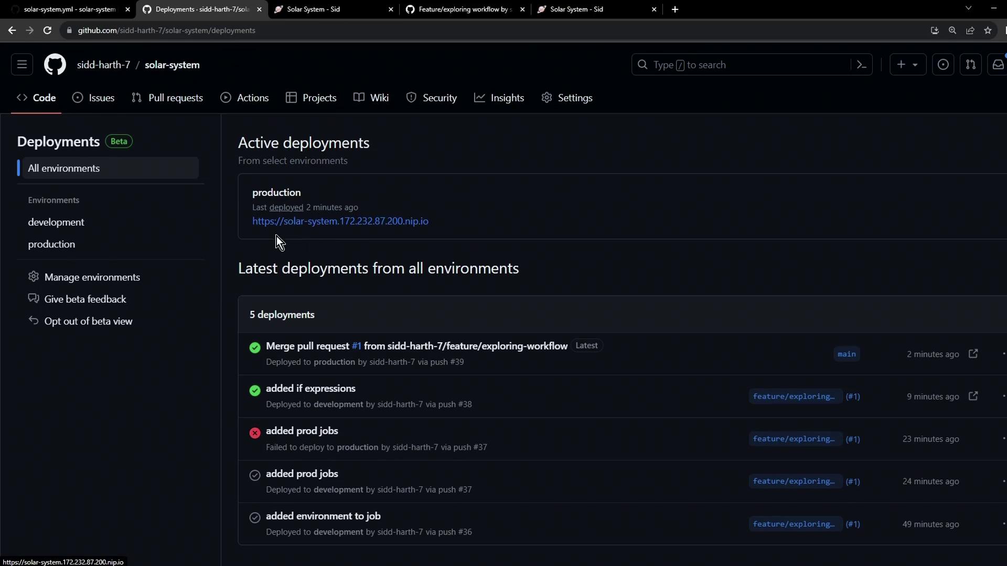Opt out of beta view
1007x566 pixels.
coord(88,321)
